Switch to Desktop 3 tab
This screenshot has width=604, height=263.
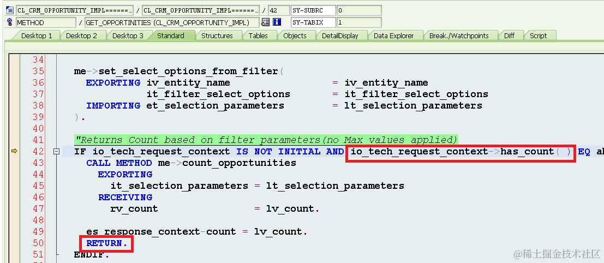128,36
